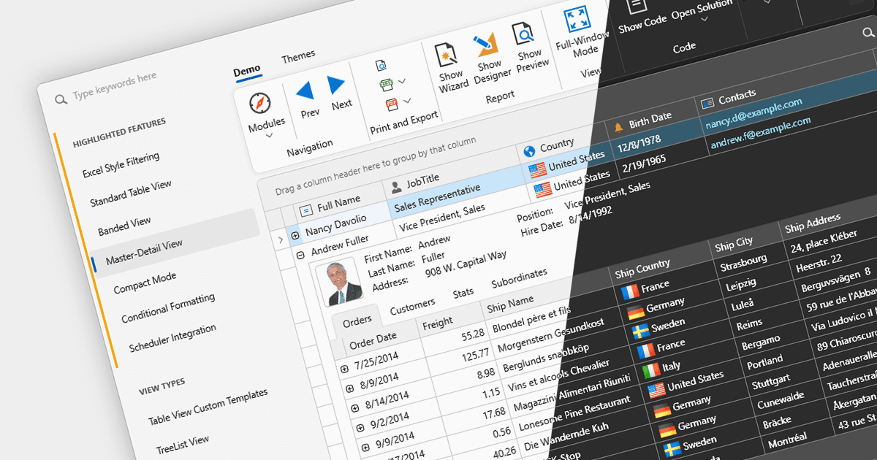Select the Subordinates detail tab
The image size is (877, 460).
[519, 278]
